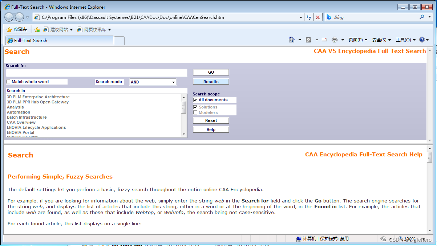
Task: Click the Refresh icon beside address bar
Action: coord(309,17)
